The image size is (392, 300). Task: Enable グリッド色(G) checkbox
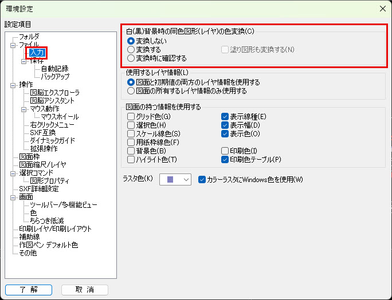point(131,117)
